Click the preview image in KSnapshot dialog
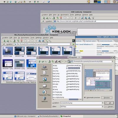This screenshot has height=118, width=118. [98, 80]
